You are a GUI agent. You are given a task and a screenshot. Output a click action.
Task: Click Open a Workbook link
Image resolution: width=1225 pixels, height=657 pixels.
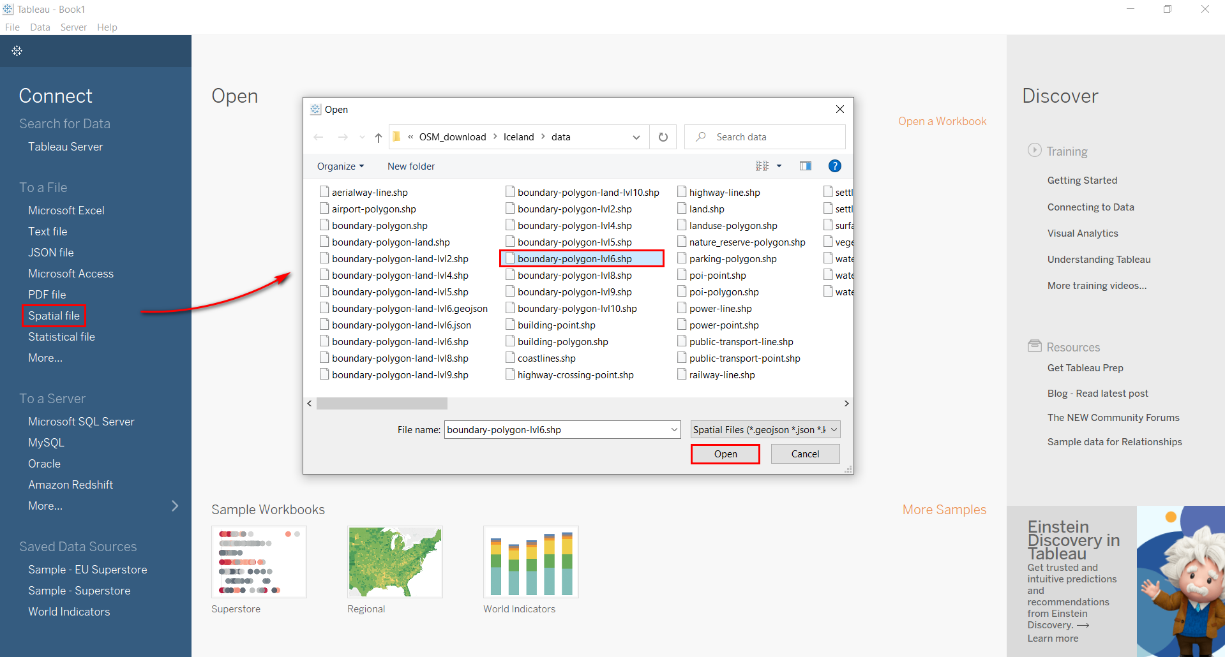[942, 121]
